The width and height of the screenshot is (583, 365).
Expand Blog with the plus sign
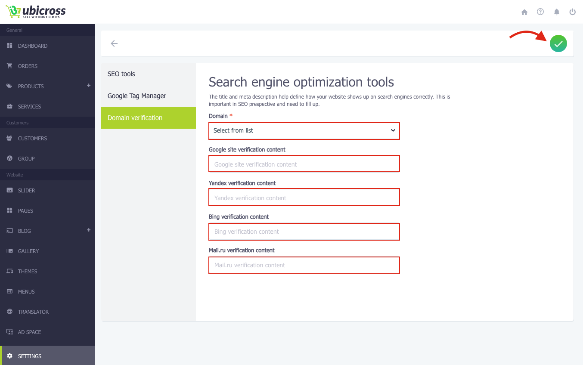pyautogui.click(x=89, y=230)
